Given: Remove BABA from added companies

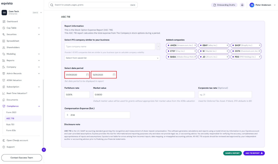Looking at the screenshot, I should pos(195,57).
